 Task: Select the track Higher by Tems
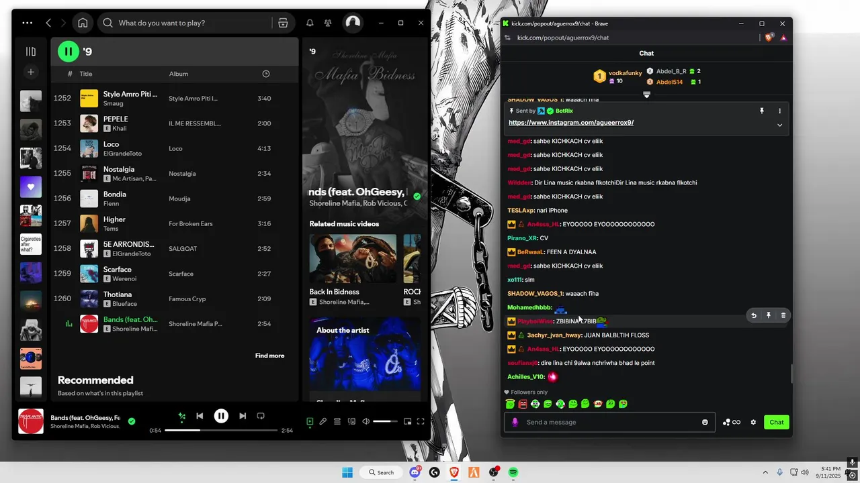point(175,223)
